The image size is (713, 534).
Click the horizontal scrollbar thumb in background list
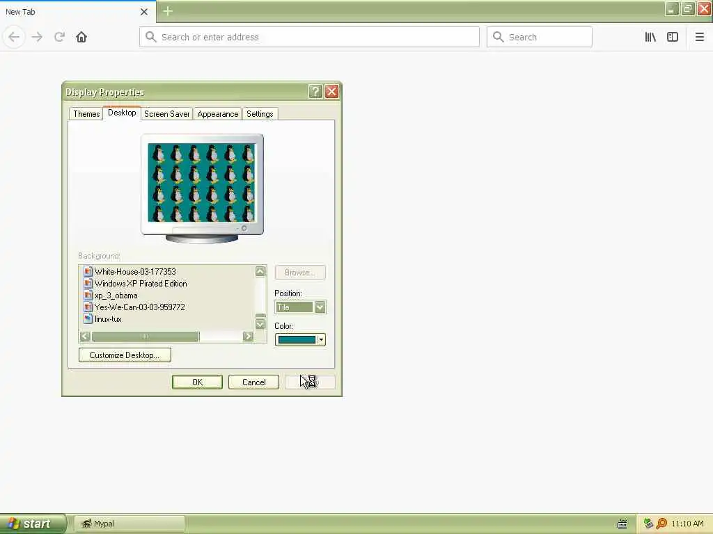click(x=145, y=337)
